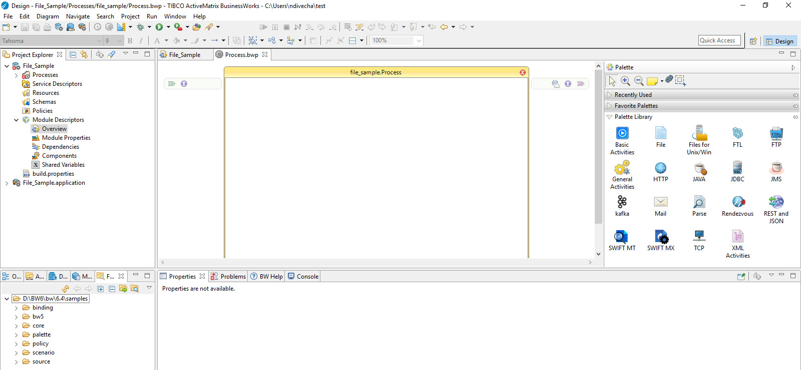Click the Design perspective button
Viewport: 801px width, 370px height.
click(x=779, y=41)
